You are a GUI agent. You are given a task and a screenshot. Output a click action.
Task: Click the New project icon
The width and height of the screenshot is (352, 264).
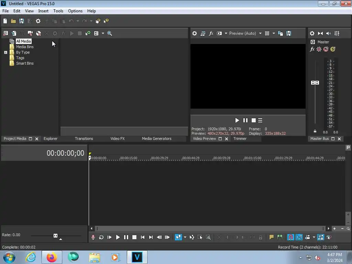click(5, 21)
